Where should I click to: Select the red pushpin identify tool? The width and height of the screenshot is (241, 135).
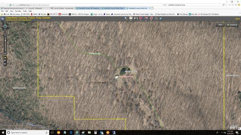[140, 18]
